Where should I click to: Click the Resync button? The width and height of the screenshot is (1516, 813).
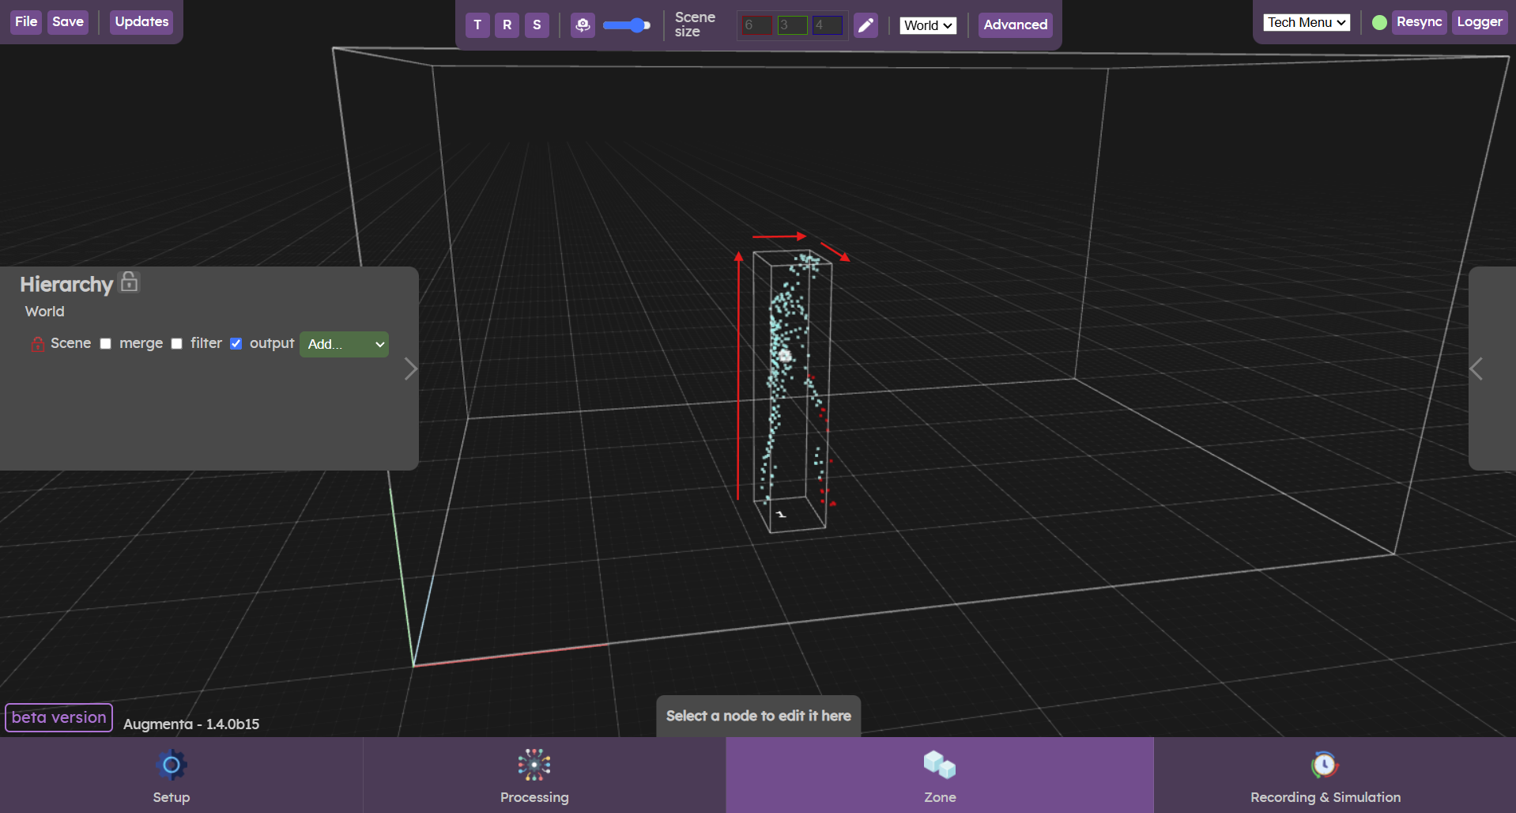(x=1419, y=22)
